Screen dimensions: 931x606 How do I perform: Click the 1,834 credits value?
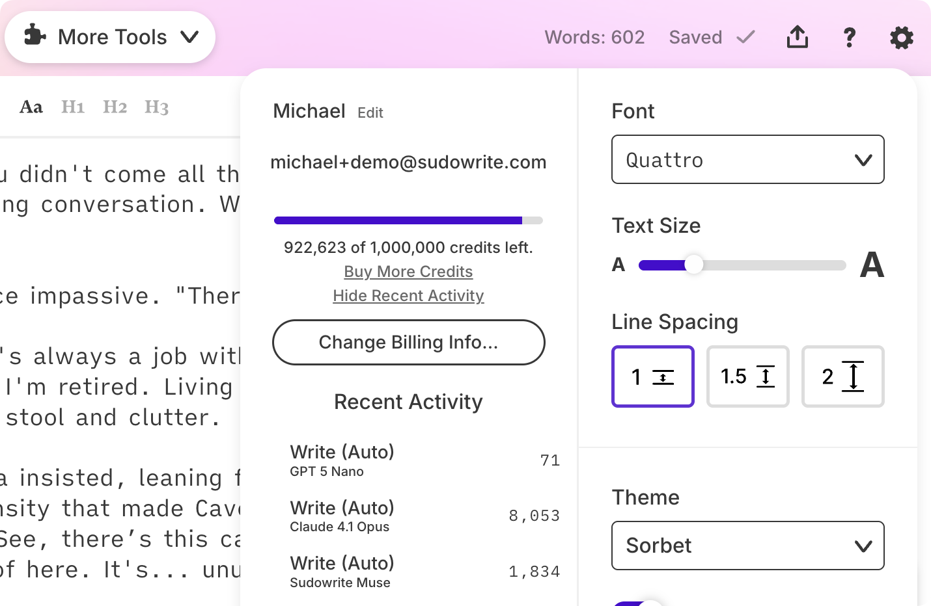click(534, 572)
